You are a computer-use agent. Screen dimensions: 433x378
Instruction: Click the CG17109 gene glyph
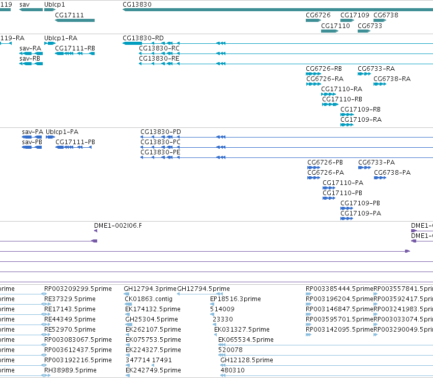click(x=347, y=20)
